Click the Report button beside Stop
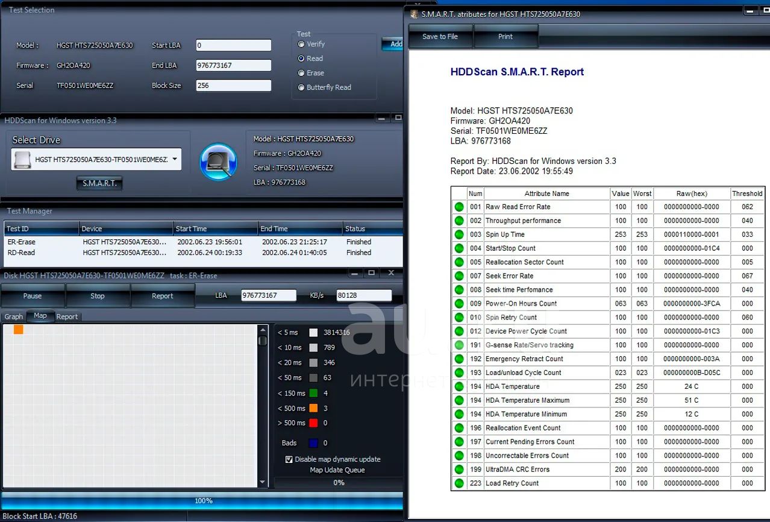Image resolution: width=770 pixels, height=522 pixels. pyautogui.click(x=163, y=296)
